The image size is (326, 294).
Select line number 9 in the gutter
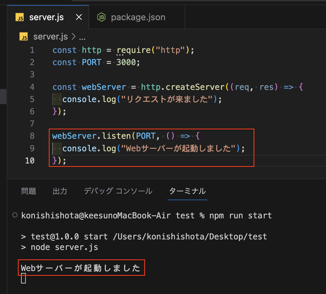click(32, 148)
